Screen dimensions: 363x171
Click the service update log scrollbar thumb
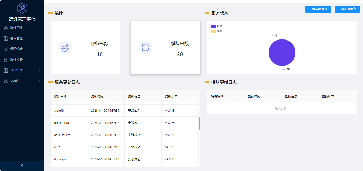(x=199, y=123)
